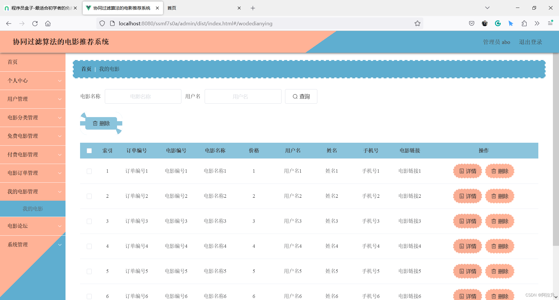Image resolution: width=559 pixels, height=300 pixels.
Task: Close the 程序员盒子 tab
Action: click(x=75, y=8)
